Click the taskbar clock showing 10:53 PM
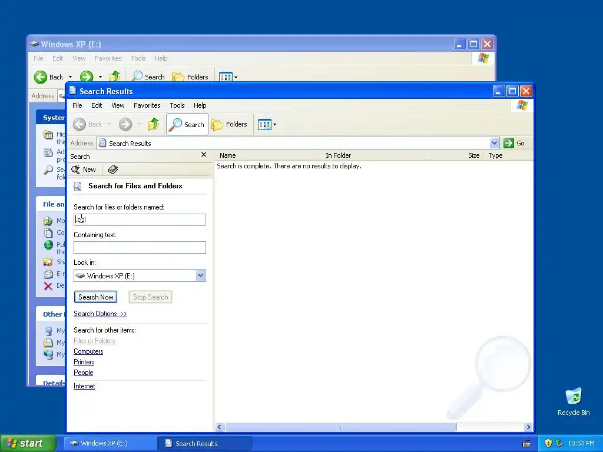This screenshot has width=603, height=452. (x=581, y=443)
